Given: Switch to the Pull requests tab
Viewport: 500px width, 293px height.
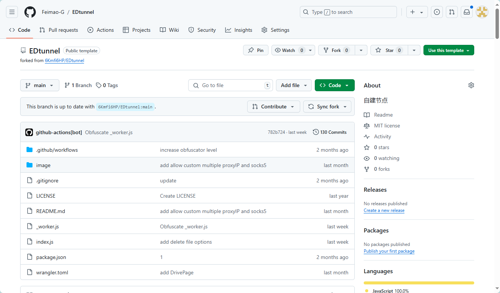Looking at the screenshot, I should [x=59, y=30].
